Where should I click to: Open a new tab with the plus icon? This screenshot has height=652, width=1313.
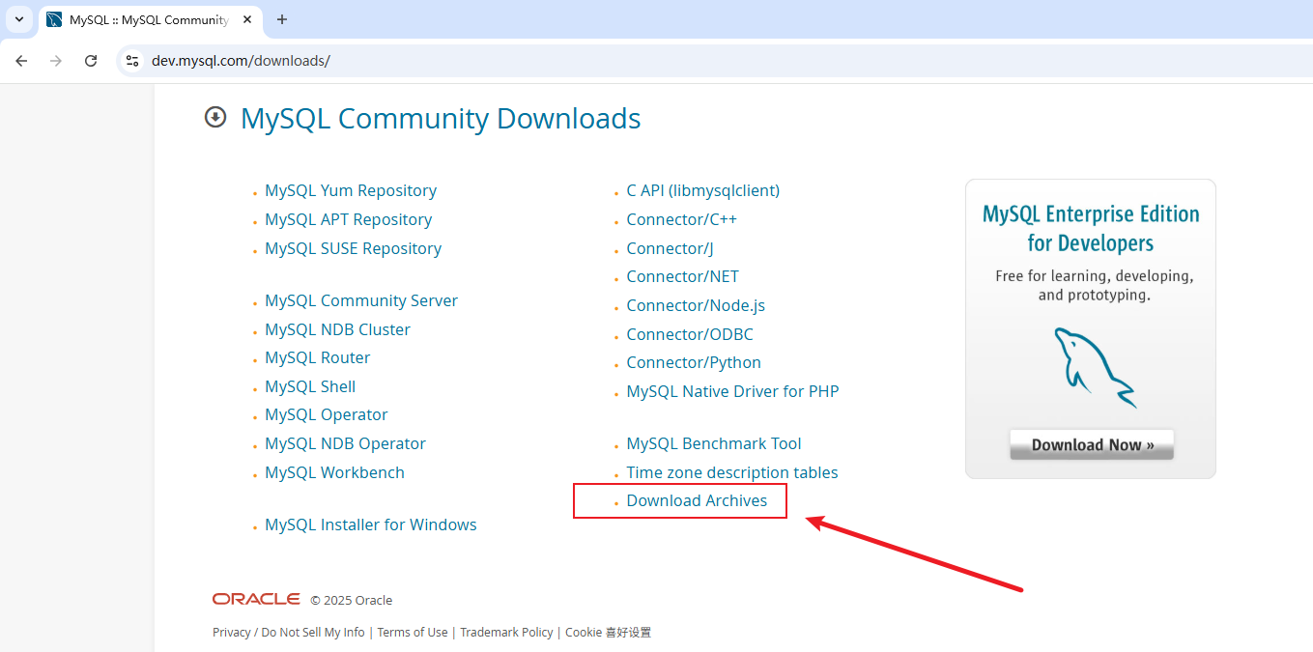click(282, 19)
